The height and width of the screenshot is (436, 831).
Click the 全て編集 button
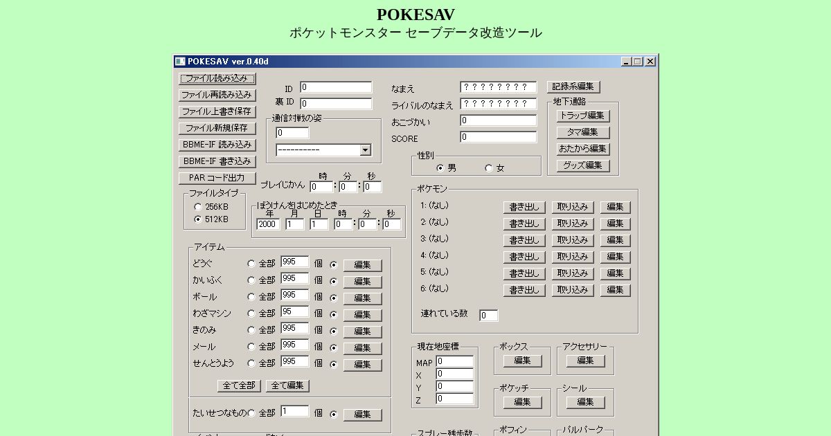pyautogui.click(x=288, y=385)
